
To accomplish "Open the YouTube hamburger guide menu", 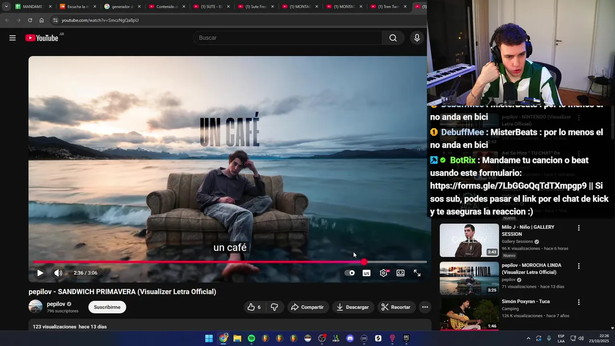I will pos(12,38).
